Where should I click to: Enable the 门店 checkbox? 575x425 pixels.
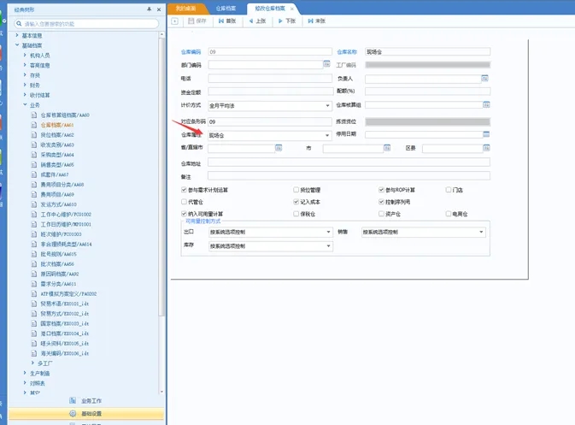[x=448, y=190]
